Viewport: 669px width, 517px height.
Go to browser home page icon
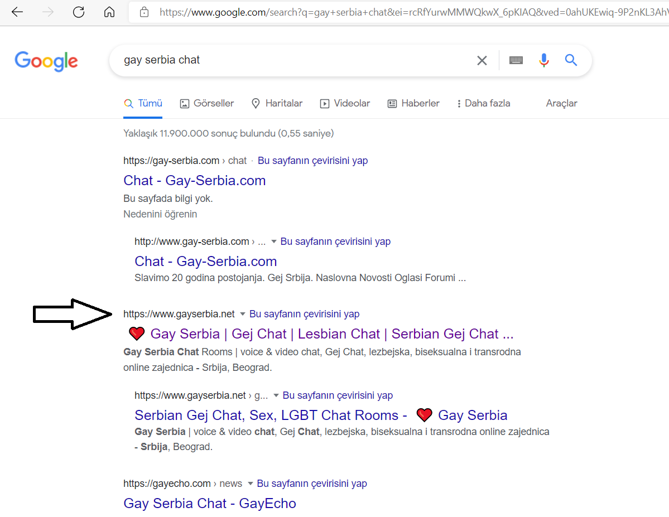tap(109, 12)
